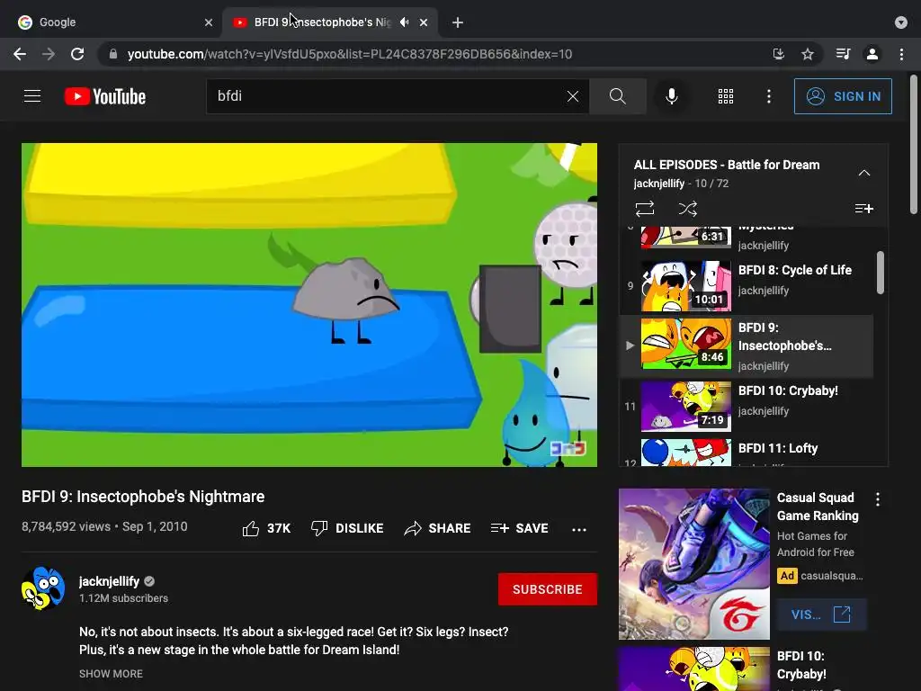
Task: Like the video with thumbs-up icon
Action: tap(251, 528)
